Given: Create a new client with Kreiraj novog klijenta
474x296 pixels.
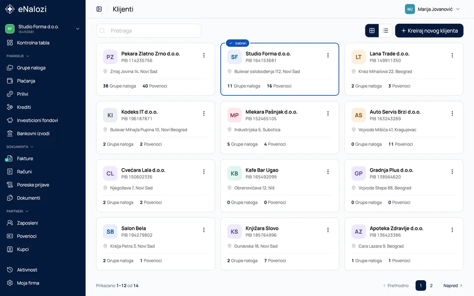Looking at the screenshot, I should 429,31.
